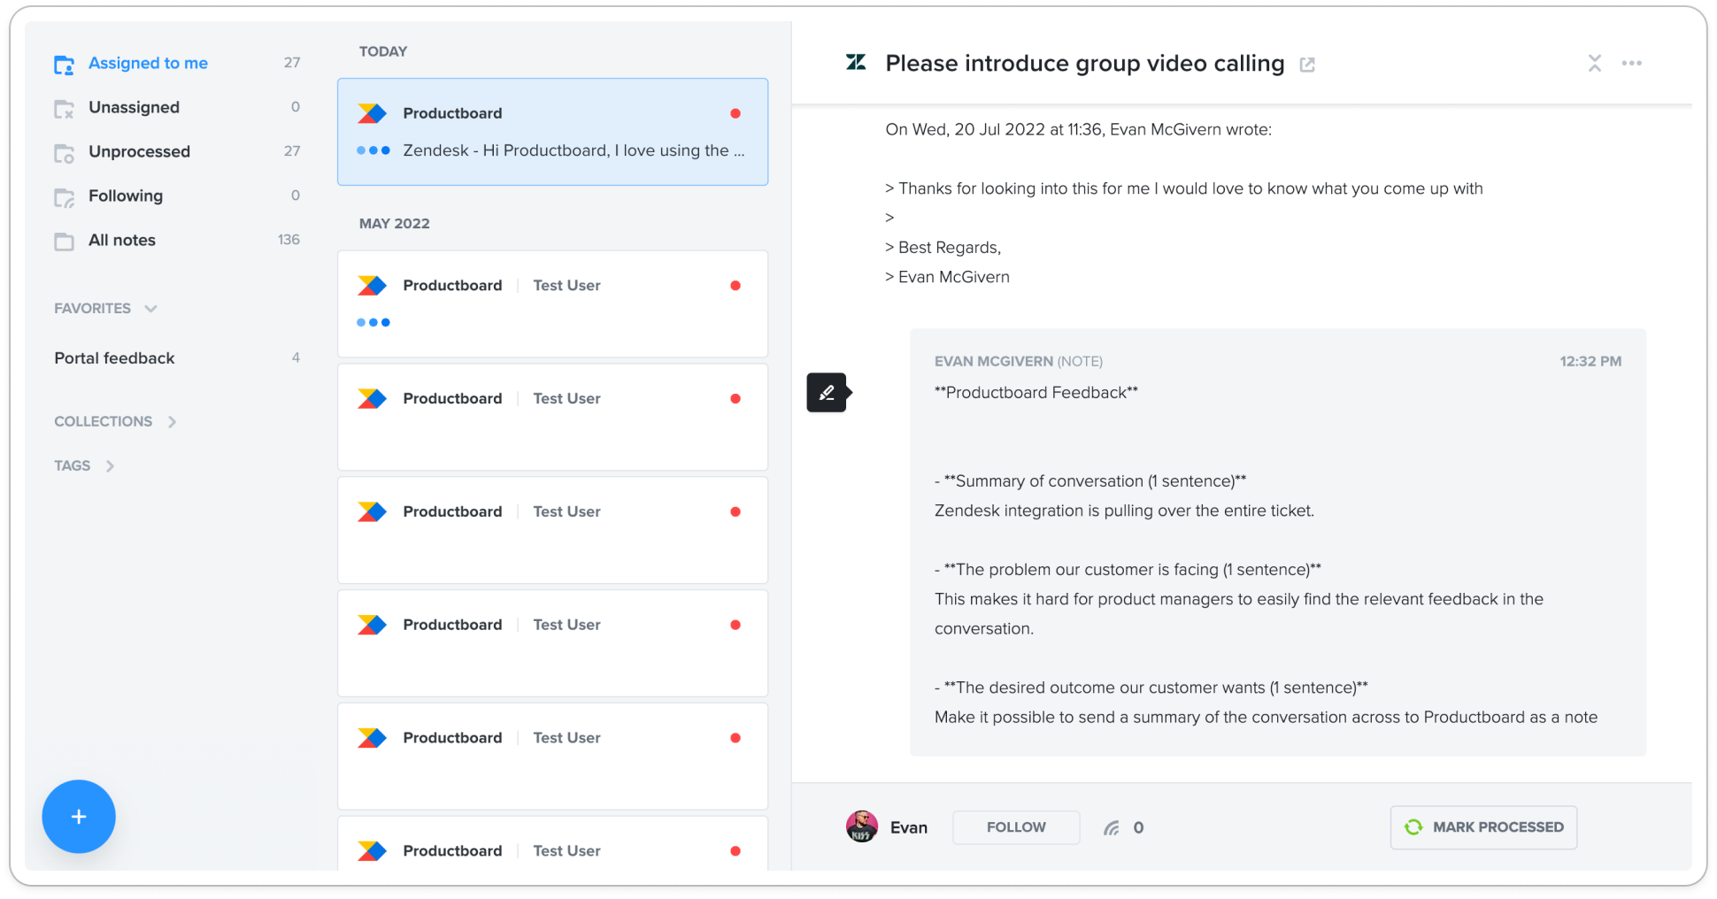Click the 12:32 PM timestamp

[1590, 361]
